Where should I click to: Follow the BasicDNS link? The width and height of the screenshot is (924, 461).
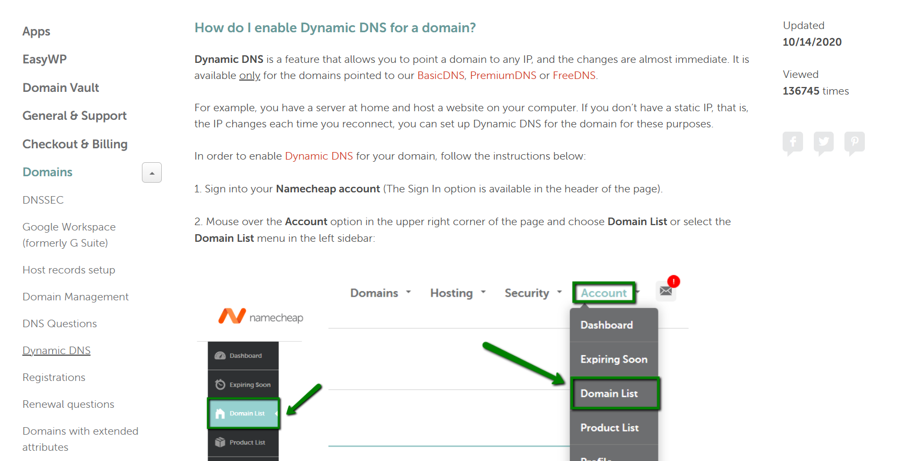click(x=441, y=75)
